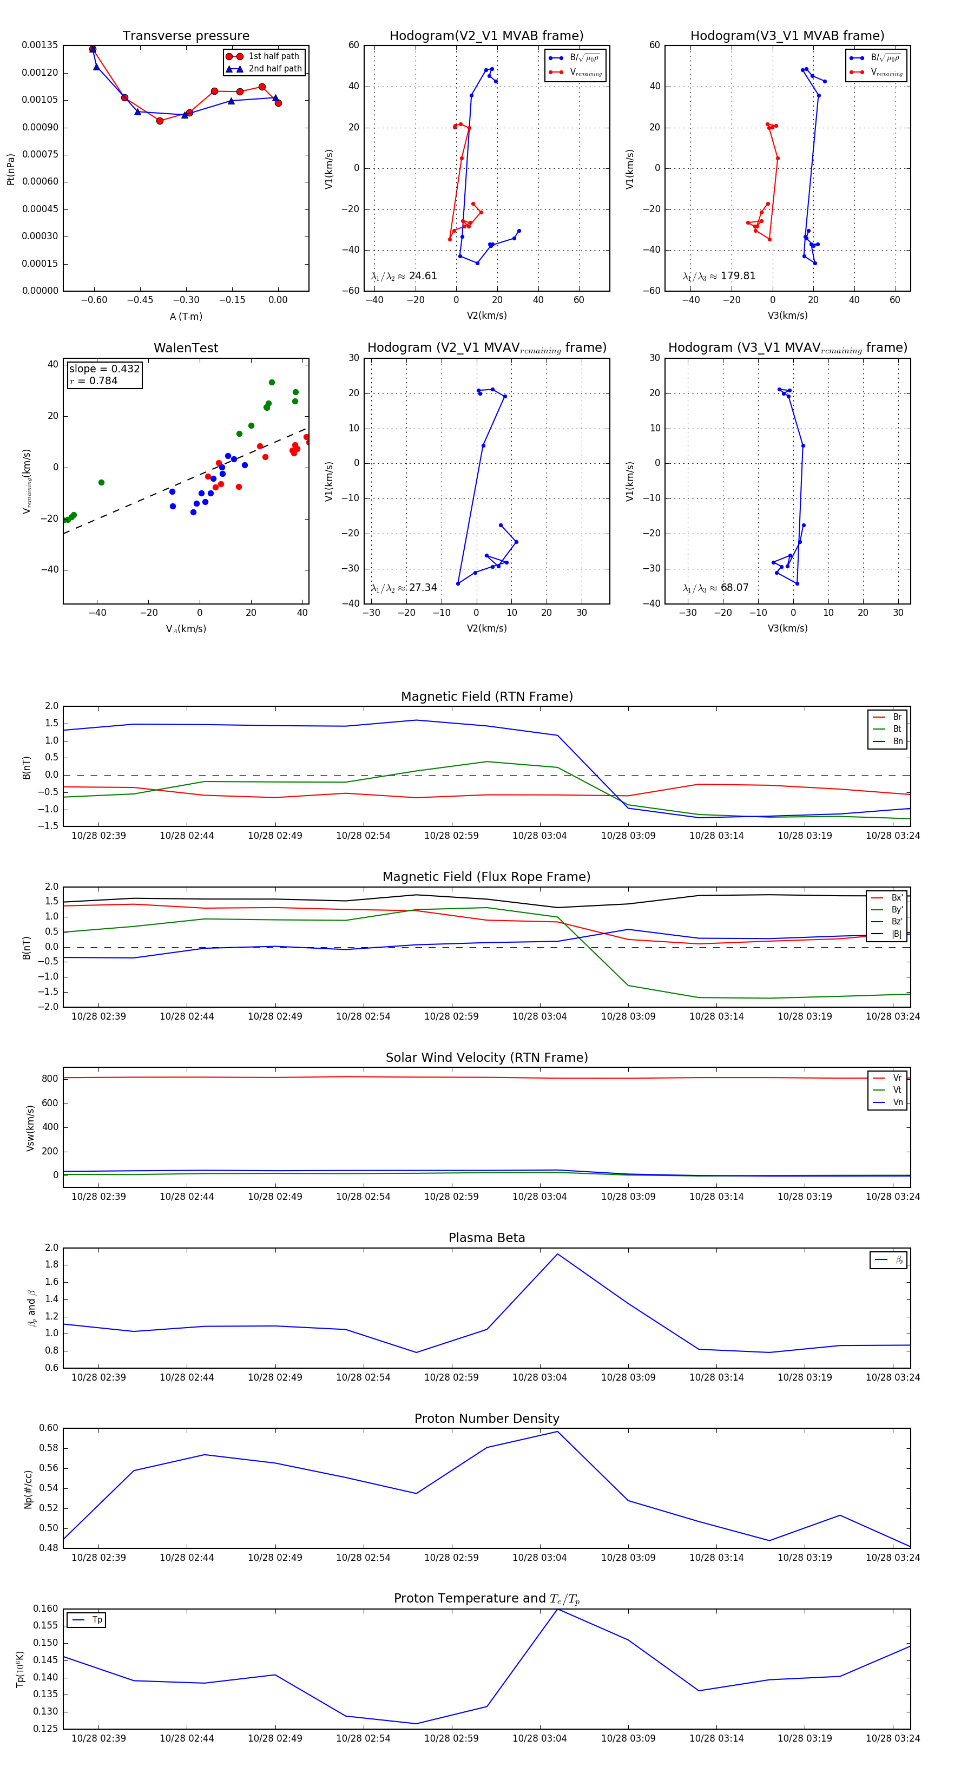Select the "Transverse pressure" plot title
The height and width of the screenshot is (1786, 974).
pos(186,36)
